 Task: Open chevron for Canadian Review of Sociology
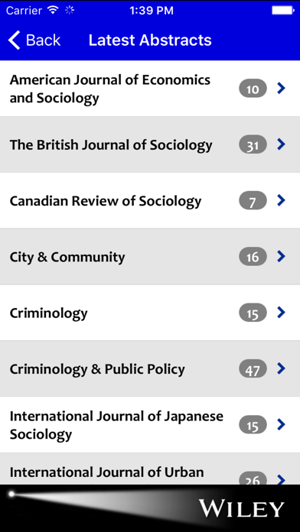[x=281, y=200]
